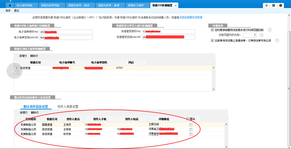Click help icon beside 出库单保存回填 option
The image size is (291, 149).
point(277,40)
